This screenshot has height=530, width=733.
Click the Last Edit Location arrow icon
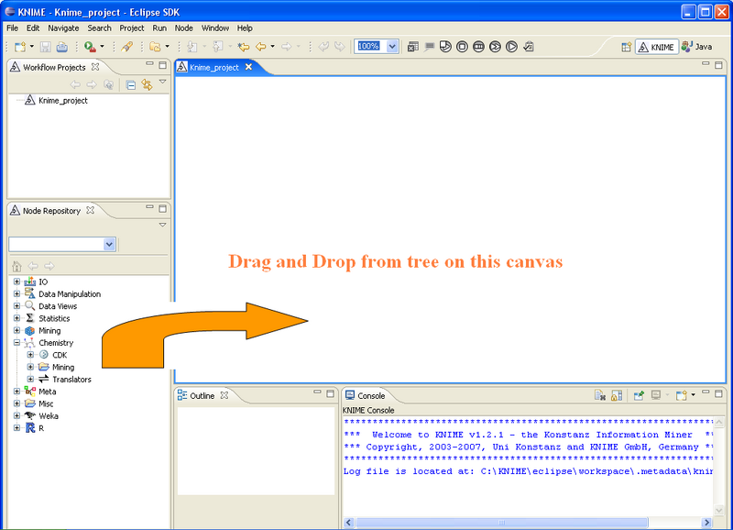pos(243,47)
